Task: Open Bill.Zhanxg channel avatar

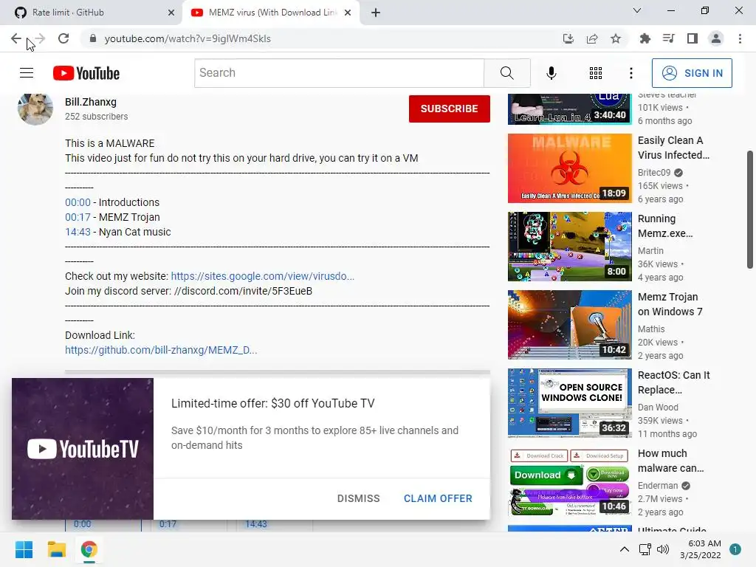Action: (x=35, y=108)
